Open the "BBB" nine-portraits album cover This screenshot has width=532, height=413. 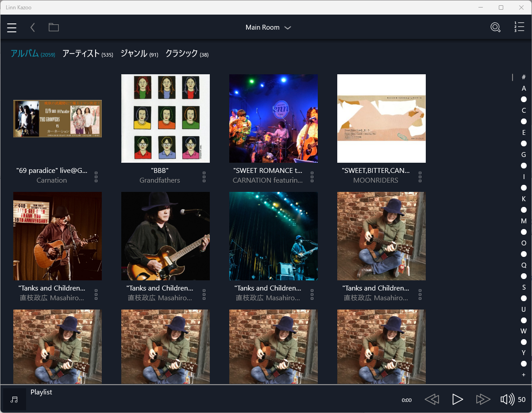(166, 119)
